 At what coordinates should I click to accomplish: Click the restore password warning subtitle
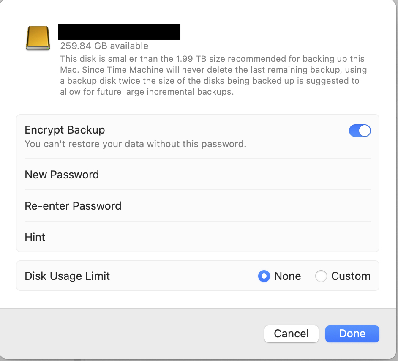tap(136, 144)
